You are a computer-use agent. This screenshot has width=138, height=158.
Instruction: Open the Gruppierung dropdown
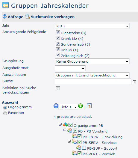(x=92, y=61)
